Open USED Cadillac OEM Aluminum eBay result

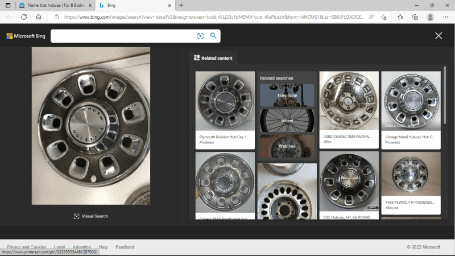pos(349,110)
